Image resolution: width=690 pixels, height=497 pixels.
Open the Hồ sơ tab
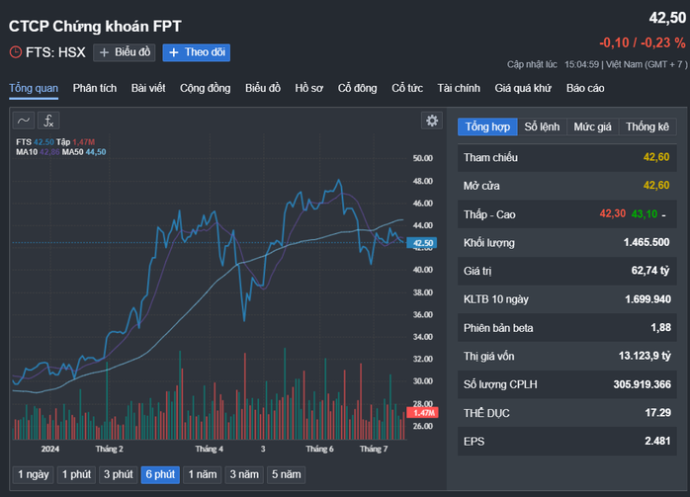tap(308, 88)
